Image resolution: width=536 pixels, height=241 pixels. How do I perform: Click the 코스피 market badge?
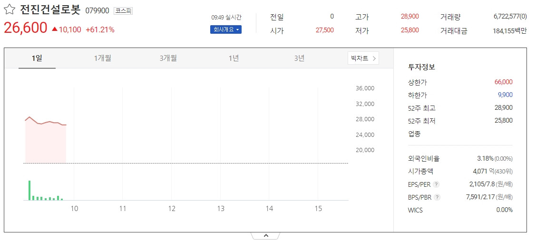[123, 10]
